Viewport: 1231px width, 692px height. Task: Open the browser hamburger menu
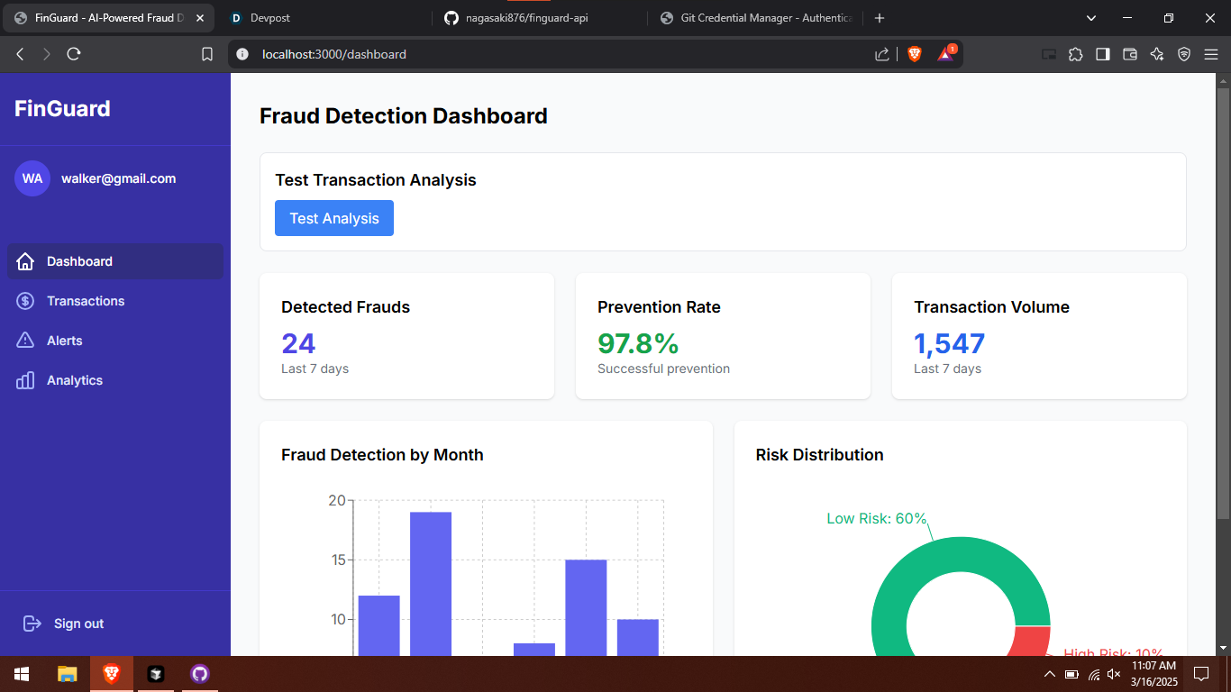pos(1211,54)
